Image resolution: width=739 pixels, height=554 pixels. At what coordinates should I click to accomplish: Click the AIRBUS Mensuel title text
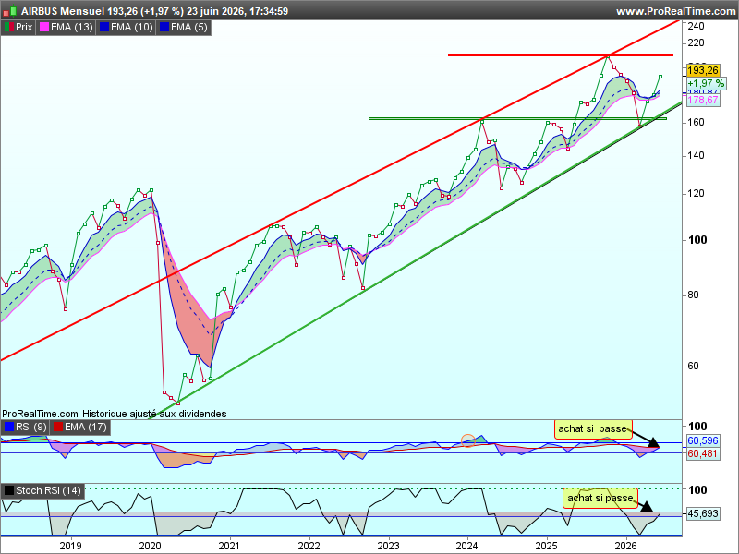click(63, 11)
